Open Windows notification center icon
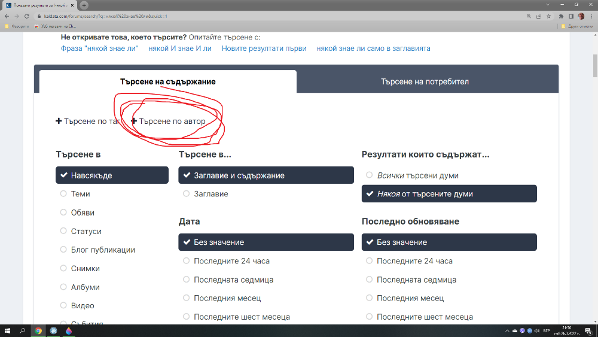This screenshot has height=337, width=598. pyautogui.click(x=588, y=331)
